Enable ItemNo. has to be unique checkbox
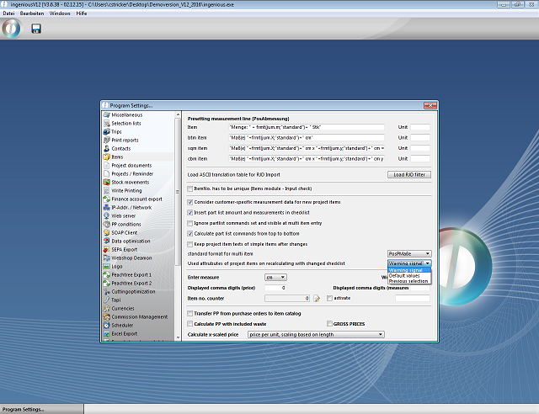The image size is (539, 414). pyautogui.click(x=189, y=188)
